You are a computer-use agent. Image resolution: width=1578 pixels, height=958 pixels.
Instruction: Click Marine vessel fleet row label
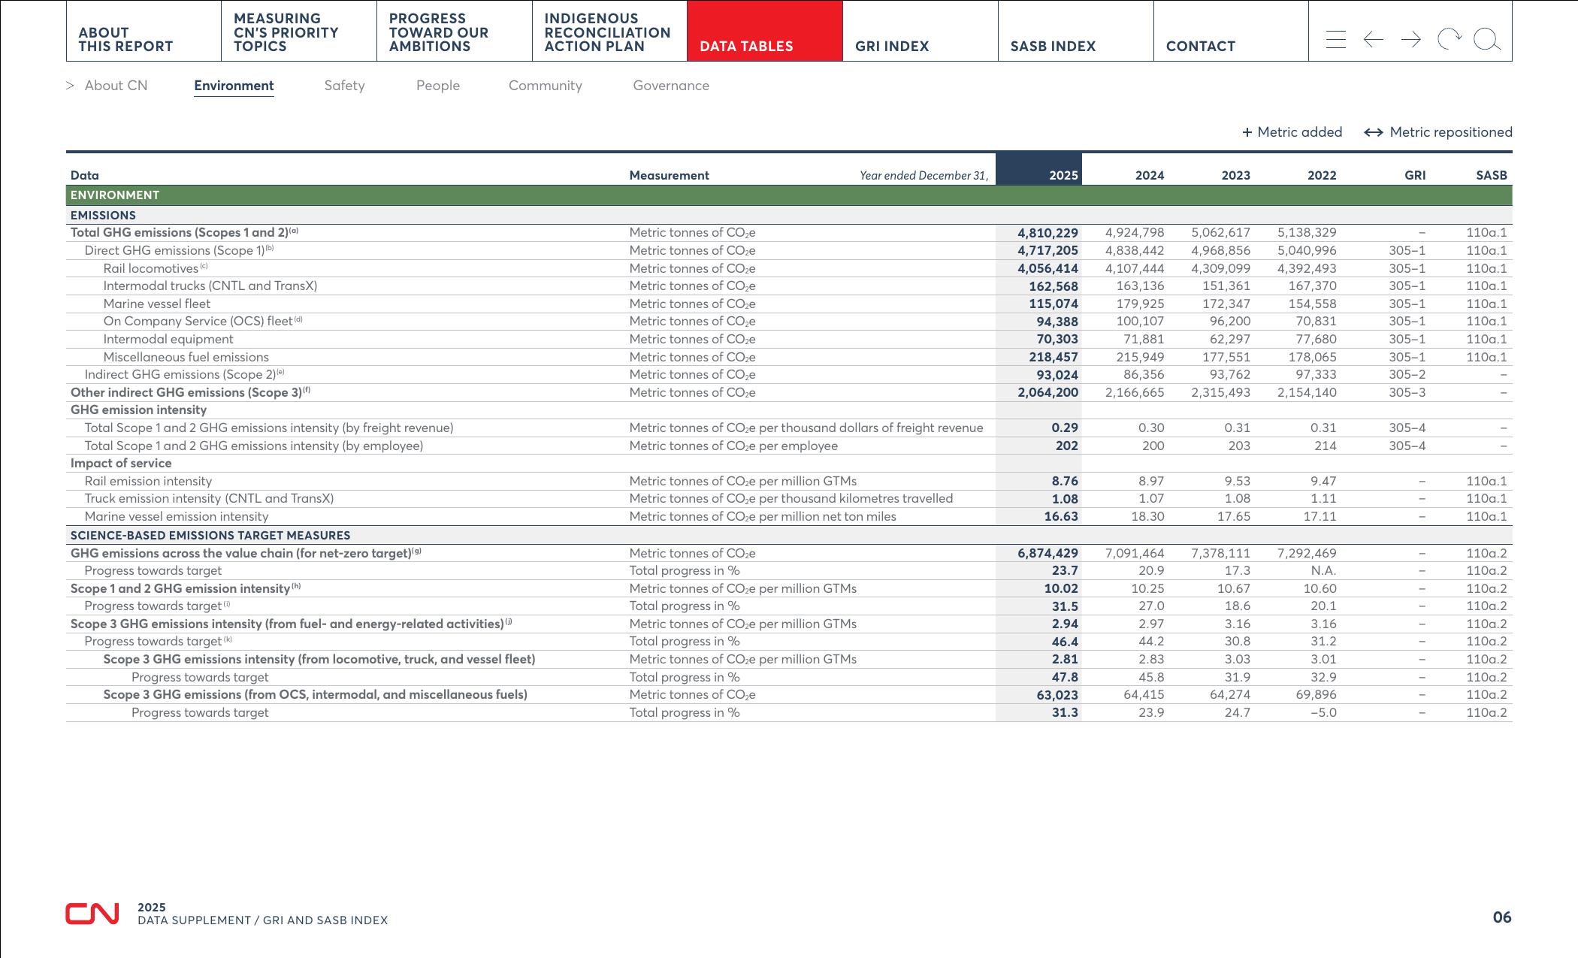(x=157, y=304)
